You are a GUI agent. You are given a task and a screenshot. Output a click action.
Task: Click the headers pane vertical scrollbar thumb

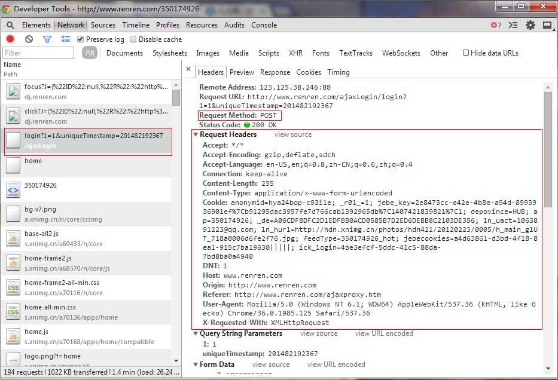pos(548,149)
